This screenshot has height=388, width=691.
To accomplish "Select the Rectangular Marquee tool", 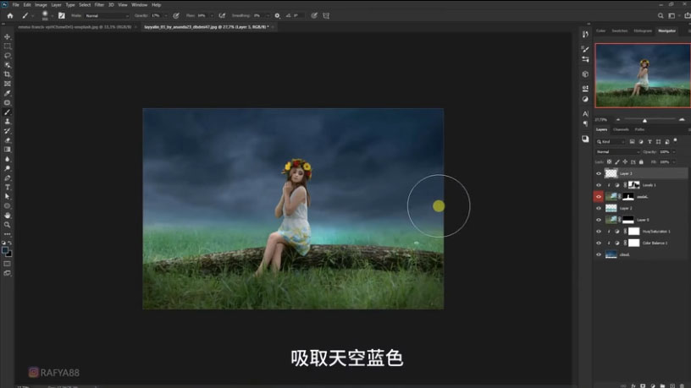I will click(x=8, y=46).
